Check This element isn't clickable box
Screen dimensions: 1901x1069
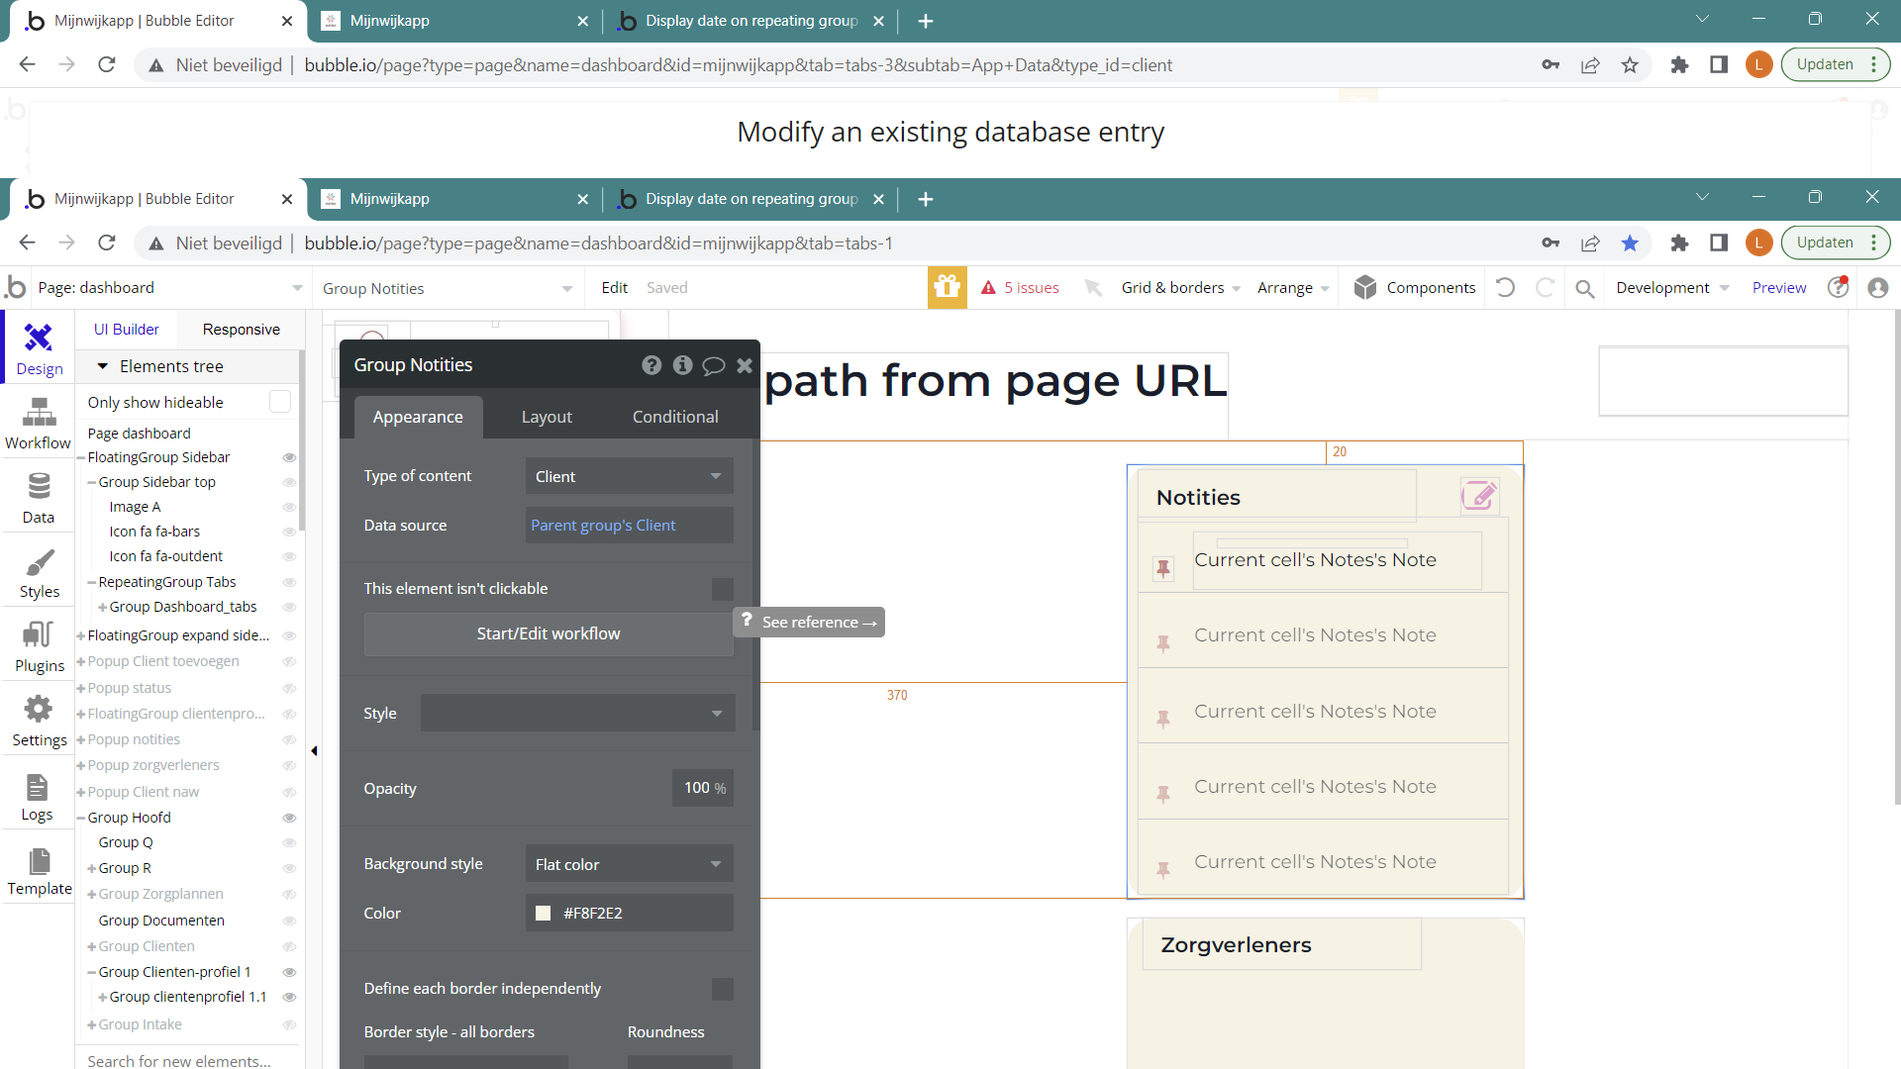pyautogui.click(x=723, y=589)
